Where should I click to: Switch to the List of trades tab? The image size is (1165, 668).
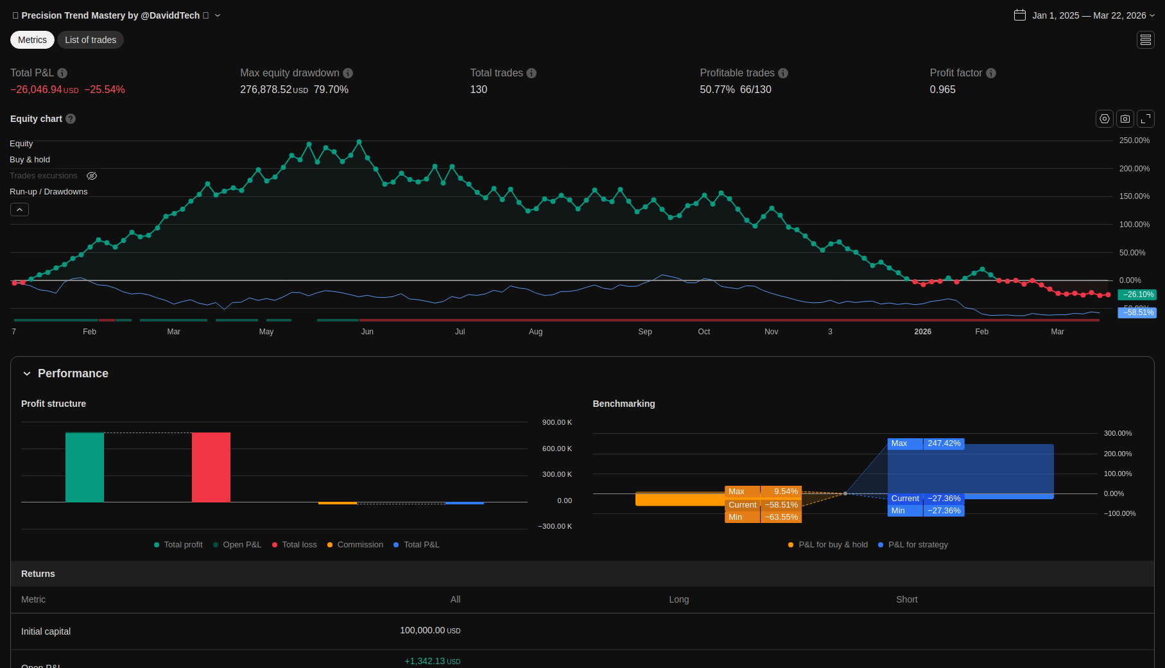click(x=91, y=40)
